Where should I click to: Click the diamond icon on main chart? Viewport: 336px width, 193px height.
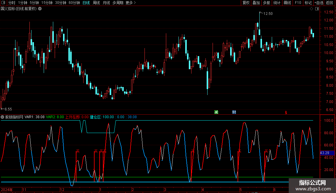click(311, 9)
